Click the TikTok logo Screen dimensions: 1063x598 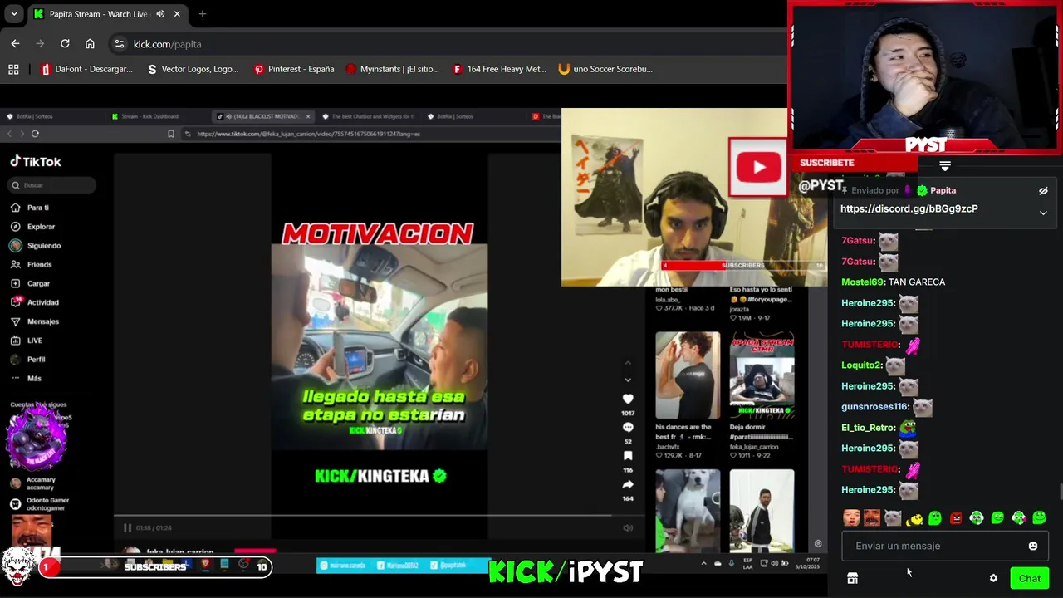(36, 162)
